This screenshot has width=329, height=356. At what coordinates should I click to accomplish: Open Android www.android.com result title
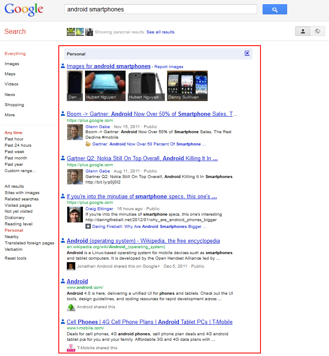[77, 281]
